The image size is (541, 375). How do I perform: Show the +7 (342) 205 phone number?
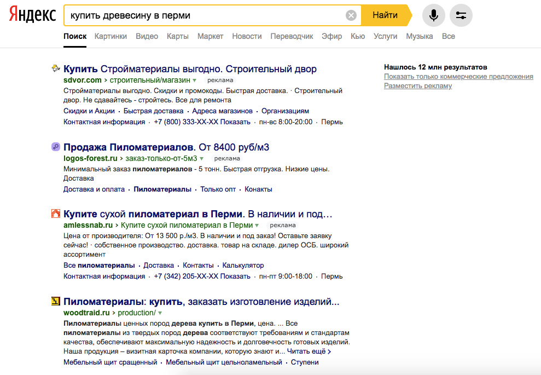202,276
